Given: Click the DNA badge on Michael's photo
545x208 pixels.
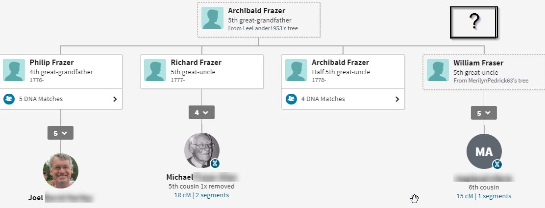Looking at the screenshot, I should [215, 164].
